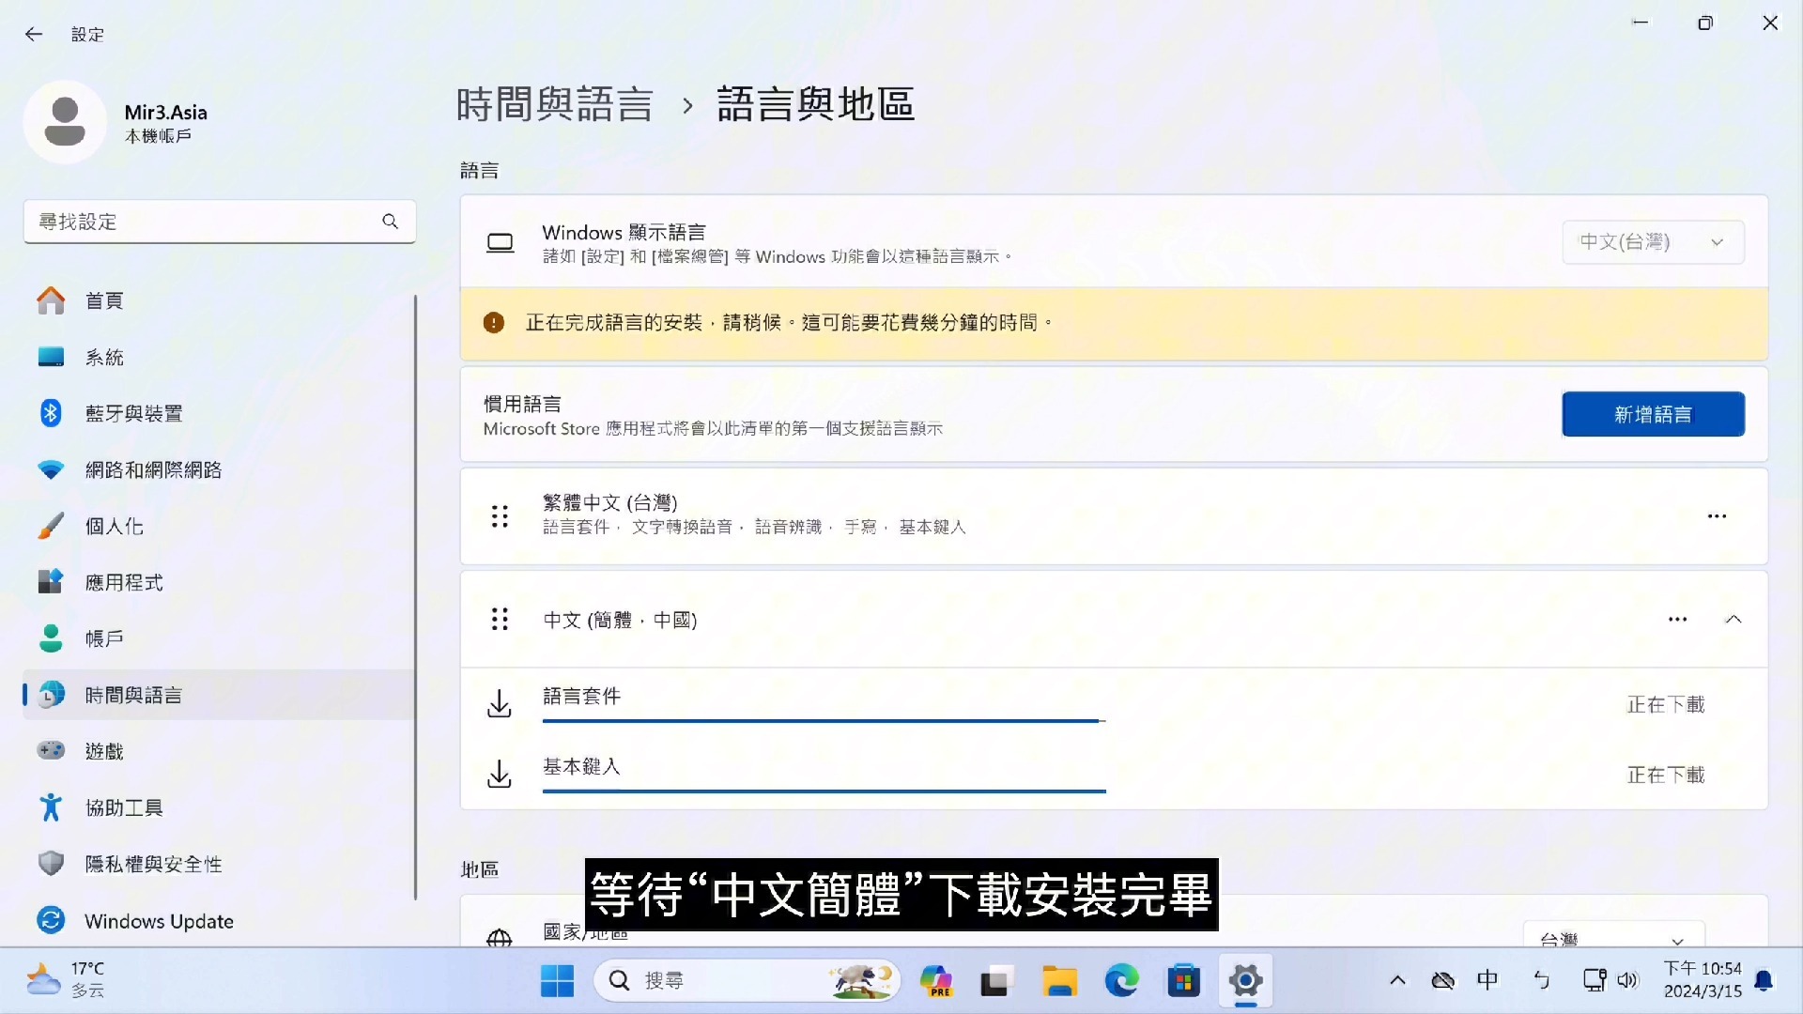This screenshot has width=1803, height=1014.
Task: Select 首頁 in the sidebar menu
Action: (103, 300)
